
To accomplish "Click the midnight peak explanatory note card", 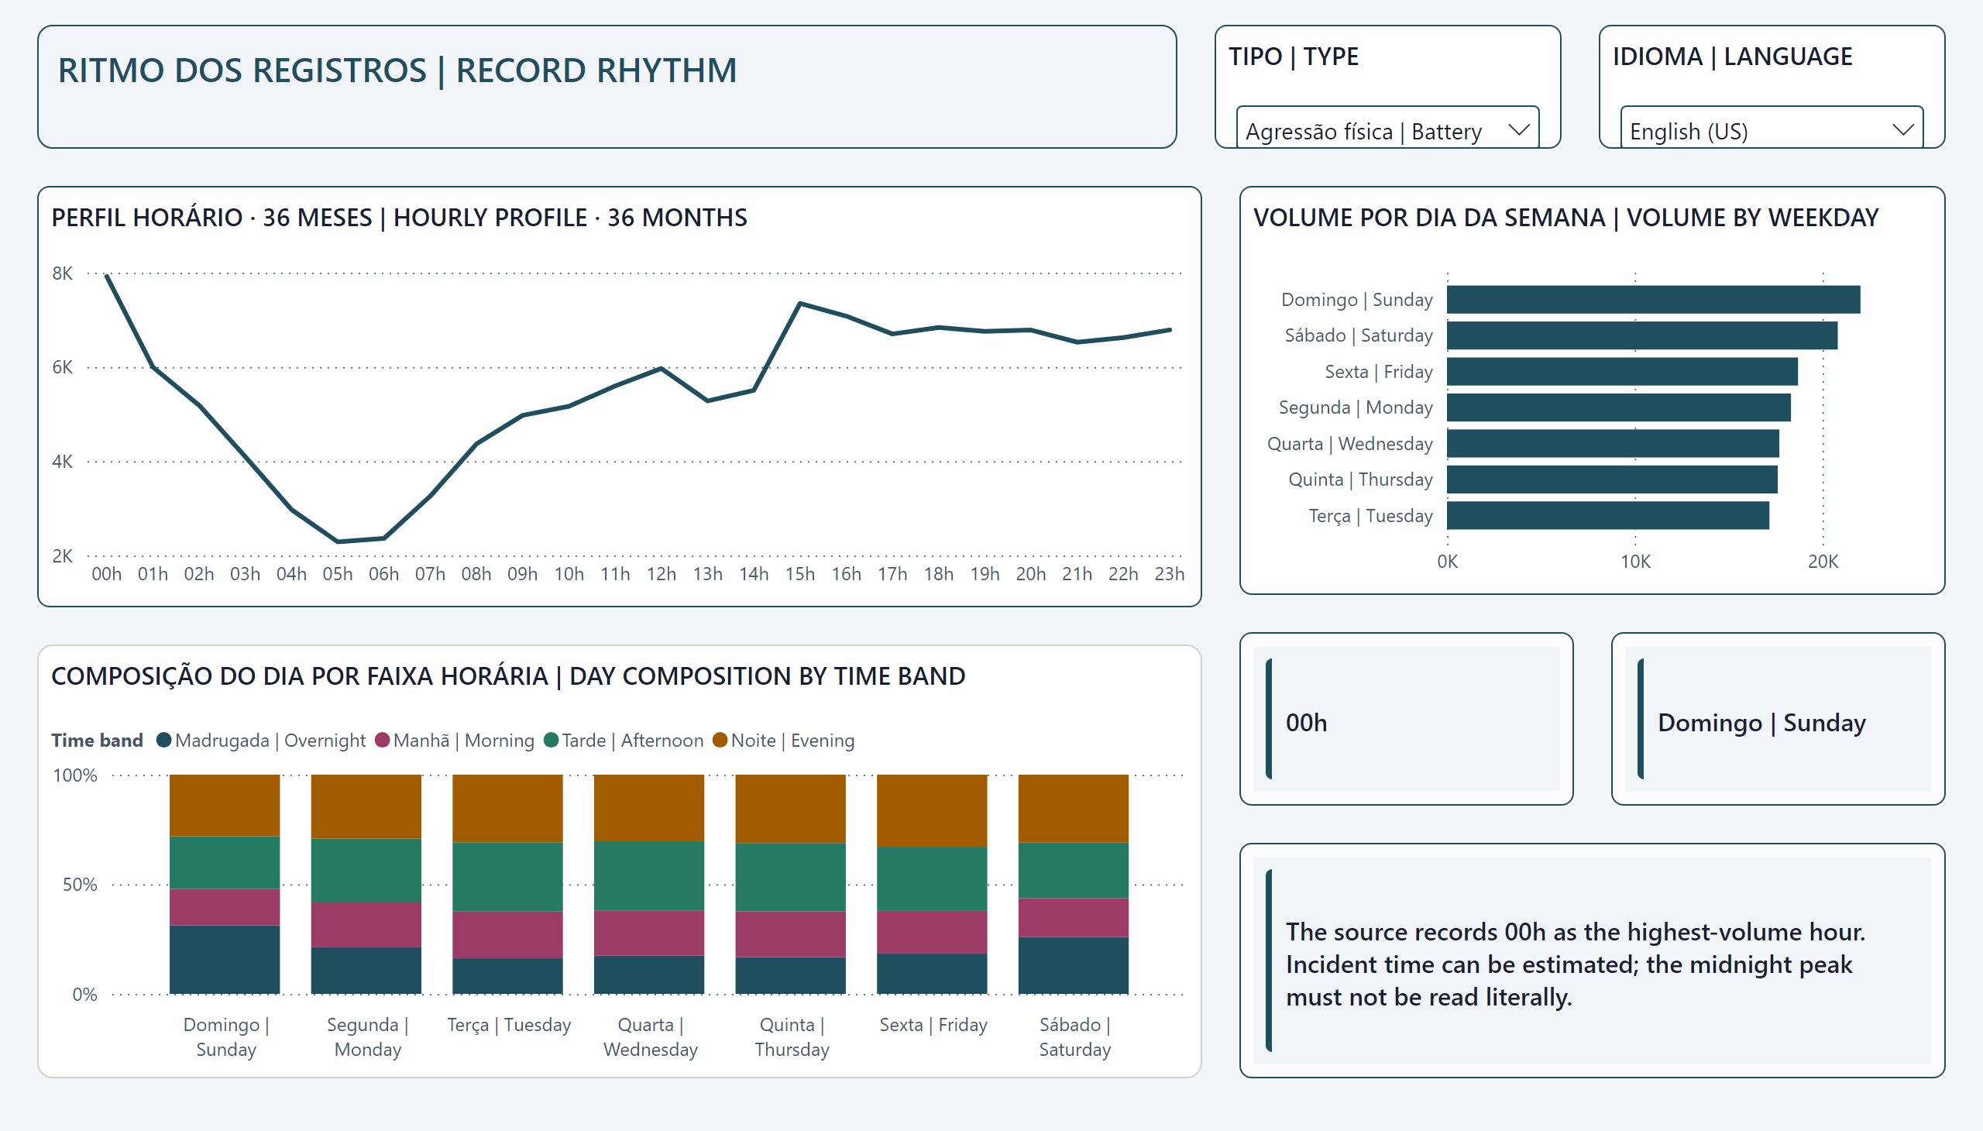I will pyautogui.click(x=1593, y=960).
